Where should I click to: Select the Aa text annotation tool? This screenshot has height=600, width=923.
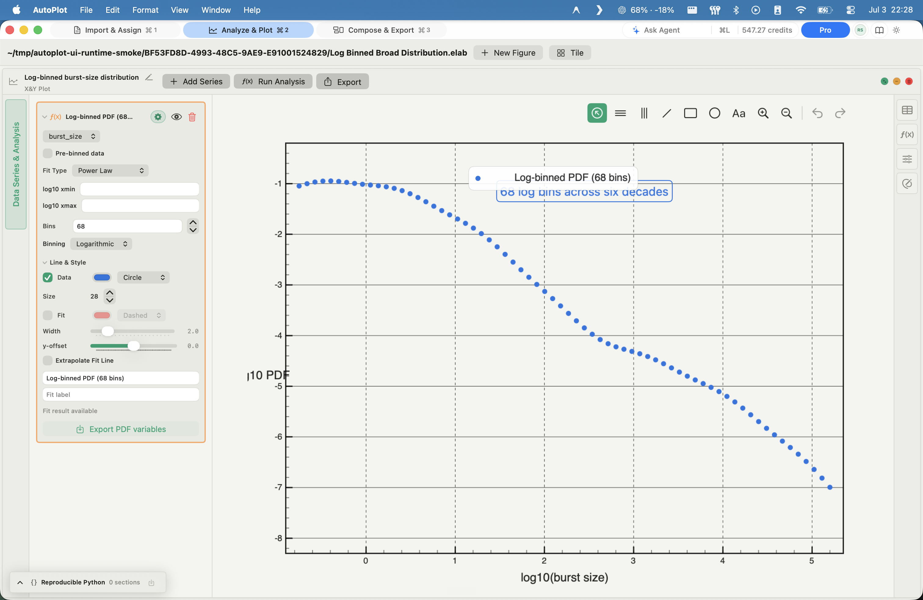[738, 113]
